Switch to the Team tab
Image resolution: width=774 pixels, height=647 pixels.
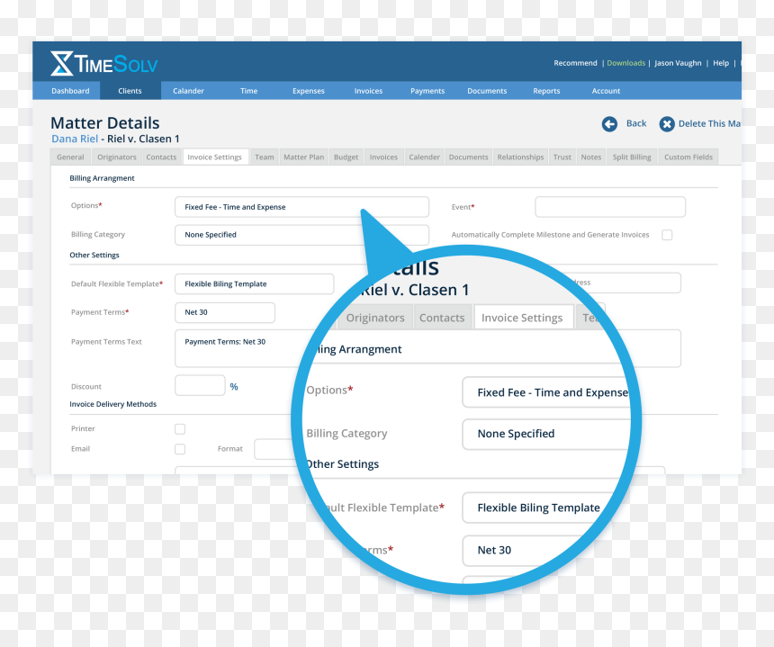pos(264,157)
